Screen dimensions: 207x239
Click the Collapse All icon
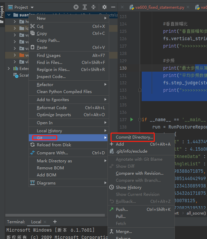[93, 7]
